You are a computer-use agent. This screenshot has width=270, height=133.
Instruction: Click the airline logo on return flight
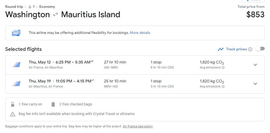16,84
